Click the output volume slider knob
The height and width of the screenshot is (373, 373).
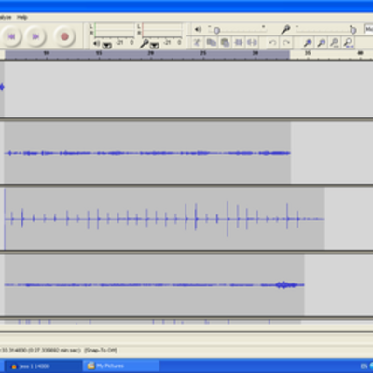coord(217,30)
